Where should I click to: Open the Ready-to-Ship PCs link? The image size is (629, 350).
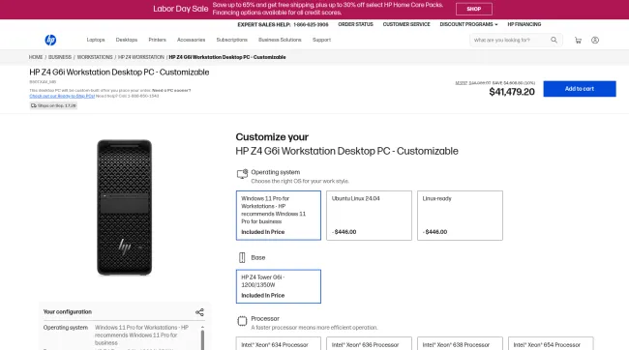62,97
